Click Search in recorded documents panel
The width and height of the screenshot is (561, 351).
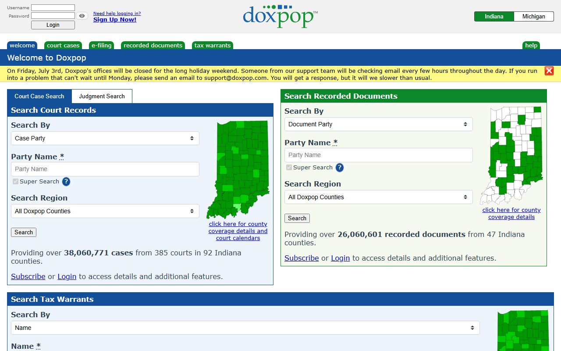click(297, 218)
